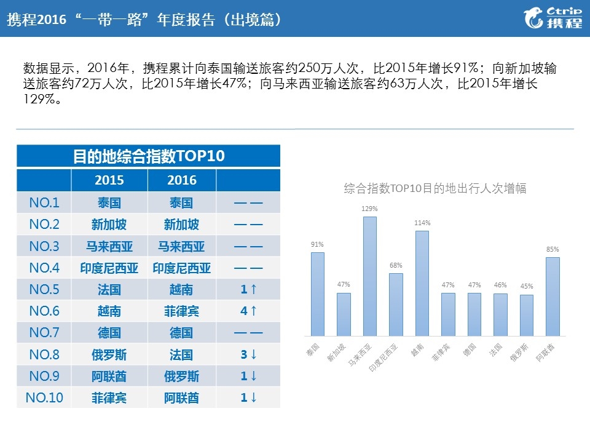Click the NO.8 rank label
Viewport: 590px width, 443px height.
coord(44,354)
